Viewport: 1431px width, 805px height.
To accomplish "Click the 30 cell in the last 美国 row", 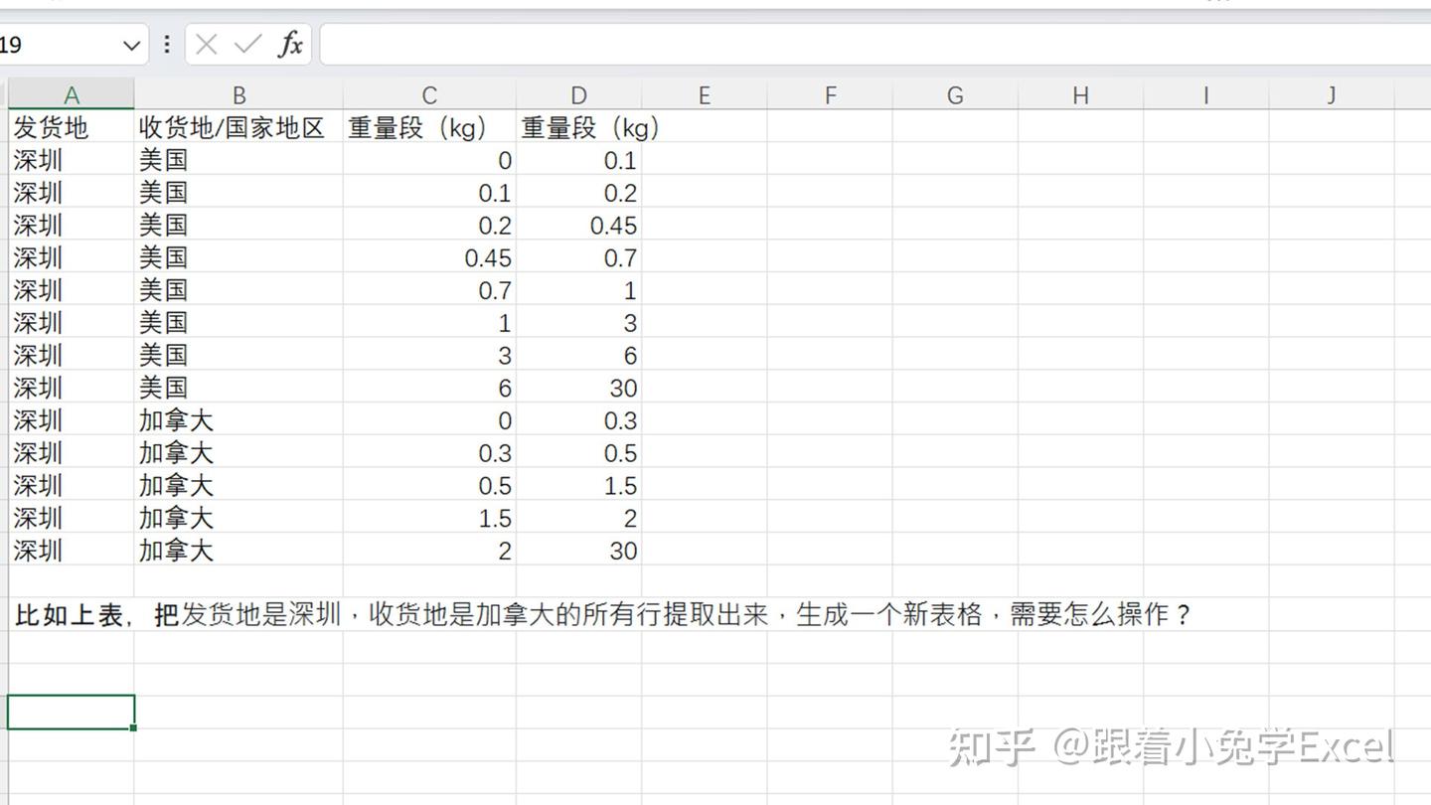I will click(578, 388).
